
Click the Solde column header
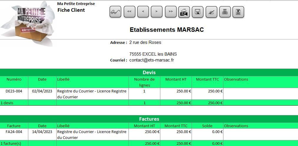pyautogui.click(x=207, y=126)
